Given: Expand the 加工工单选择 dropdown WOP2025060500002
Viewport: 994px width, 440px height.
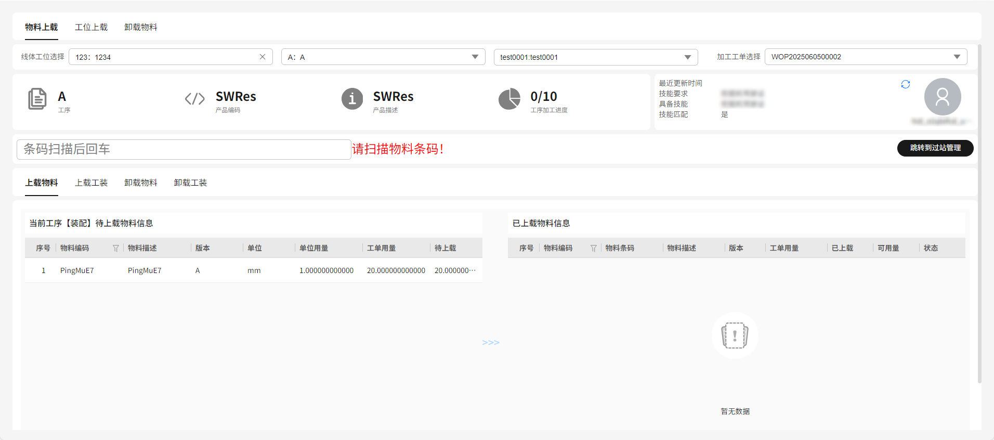Looking at the screenshot, I should [866, 57].
